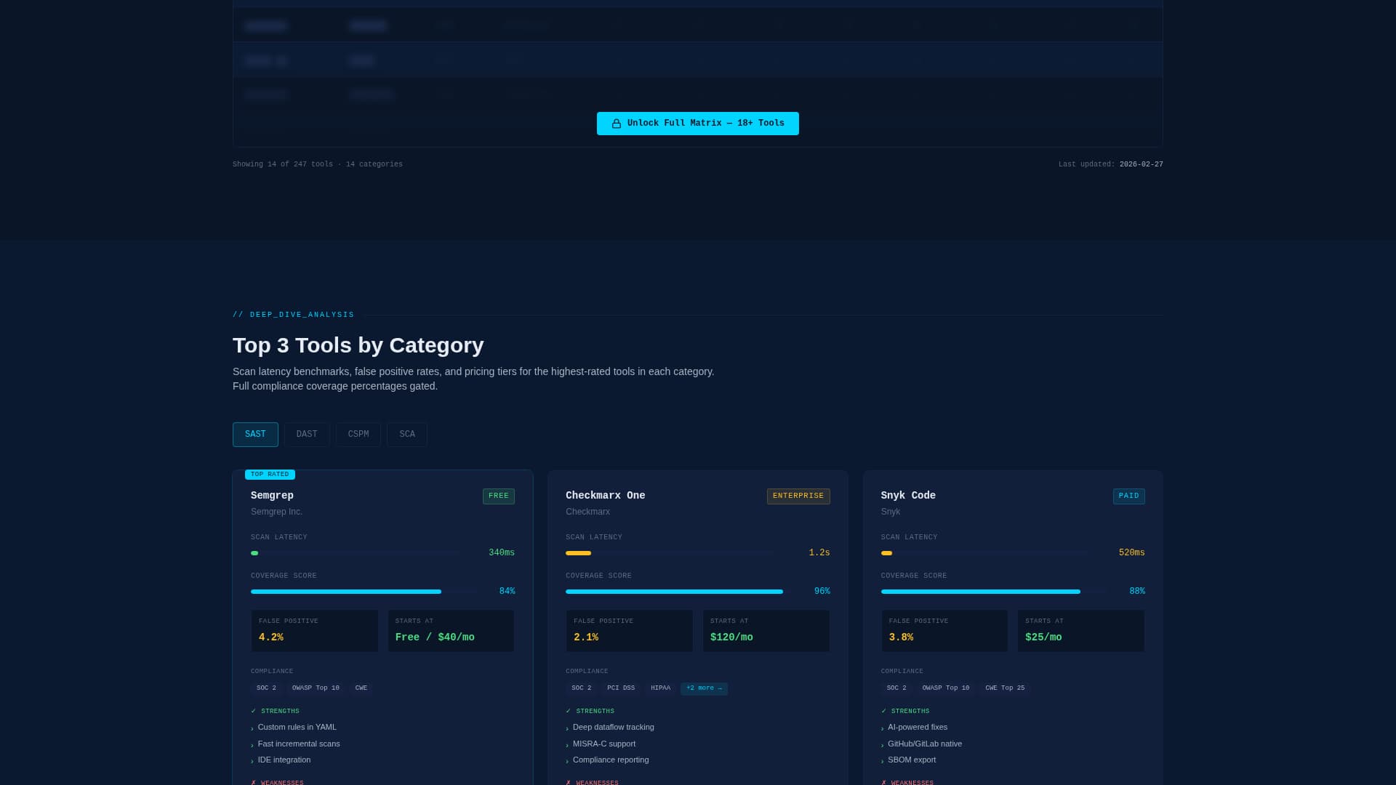Switch to the DAST tab

click(307, 435)
